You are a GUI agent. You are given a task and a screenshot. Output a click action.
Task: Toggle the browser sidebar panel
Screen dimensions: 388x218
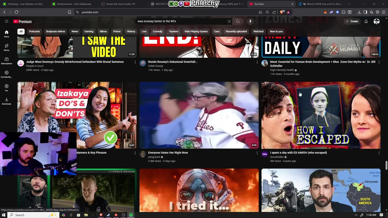365,12
